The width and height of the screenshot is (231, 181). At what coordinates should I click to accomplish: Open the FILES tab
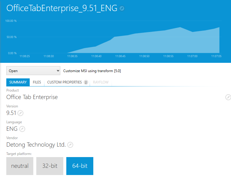[37, 82]
